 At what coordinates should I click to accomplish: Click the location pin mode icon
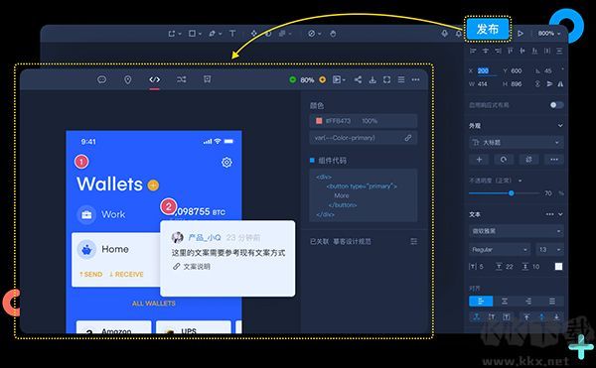[128, 79]
